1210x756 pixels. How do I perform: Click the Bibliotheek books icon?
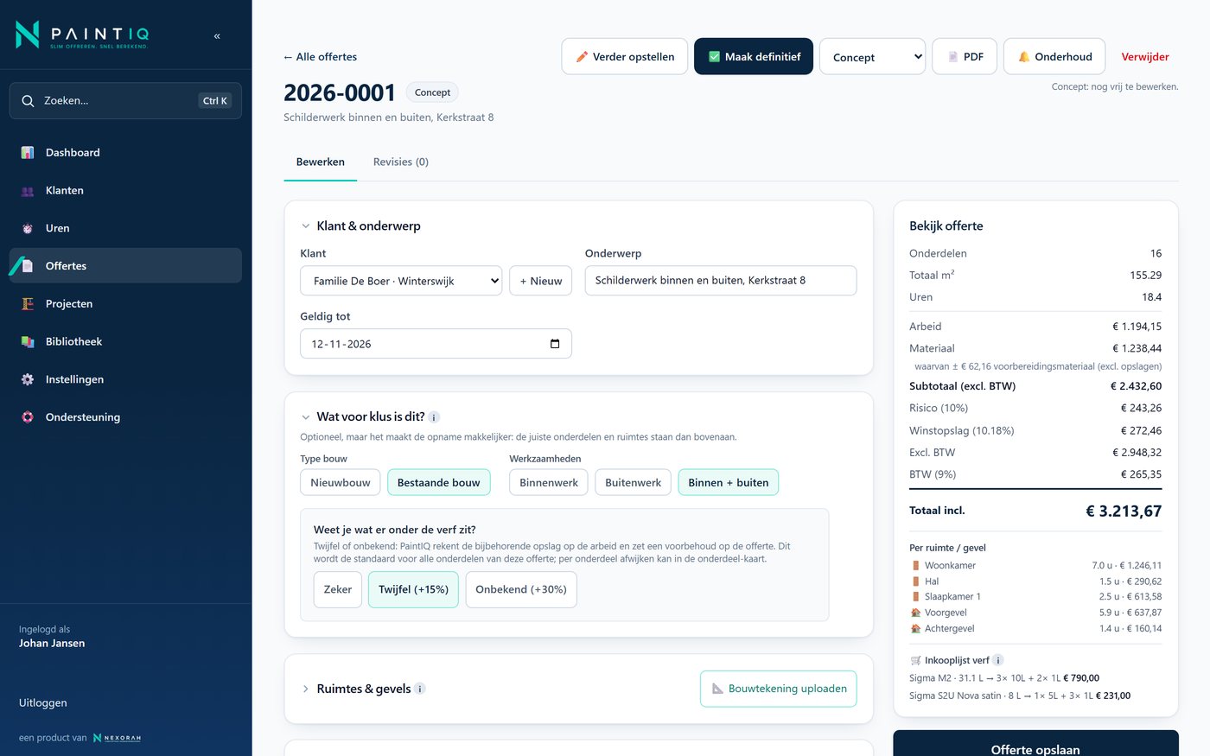pos(28,342)
